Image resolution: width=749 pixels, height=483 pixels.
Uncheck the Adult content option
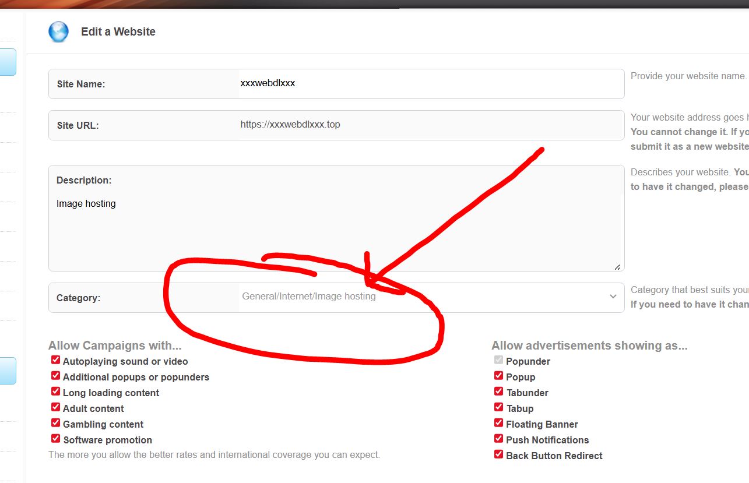[56, 408]
